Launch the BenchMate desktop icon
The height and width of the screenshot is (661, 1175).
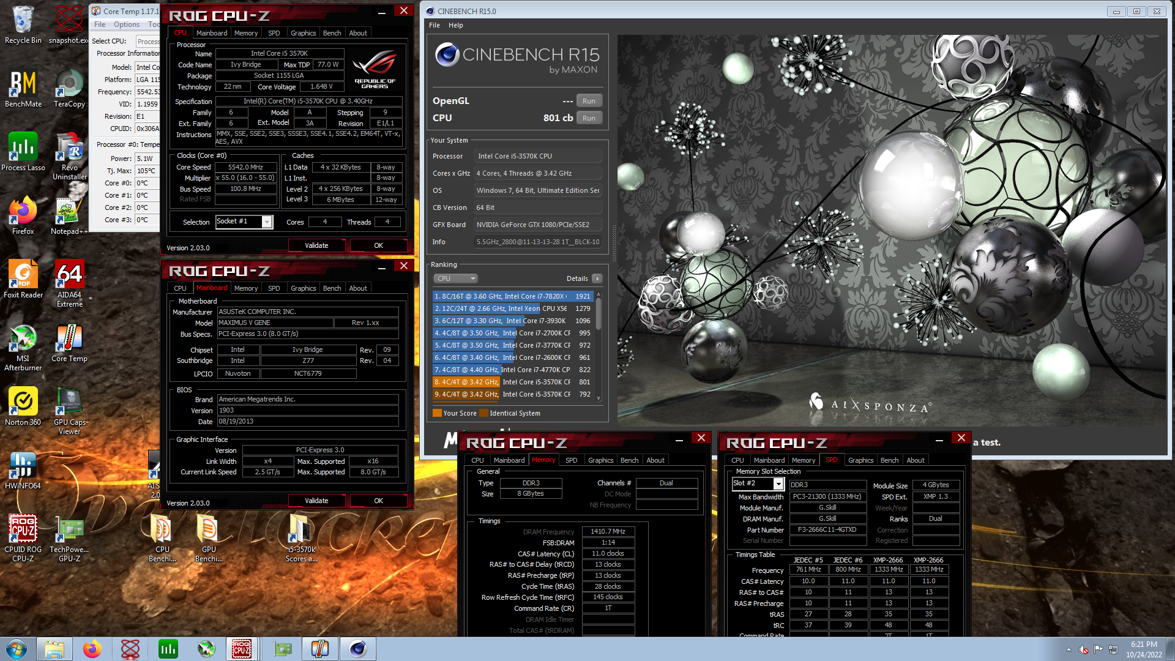pos(23,88)
